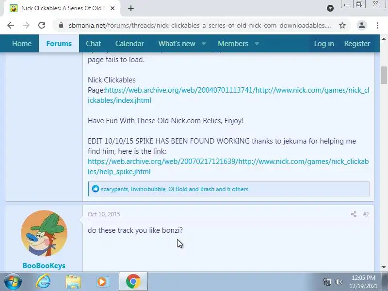Reload the page with refresh icon

tap(42, 25)
